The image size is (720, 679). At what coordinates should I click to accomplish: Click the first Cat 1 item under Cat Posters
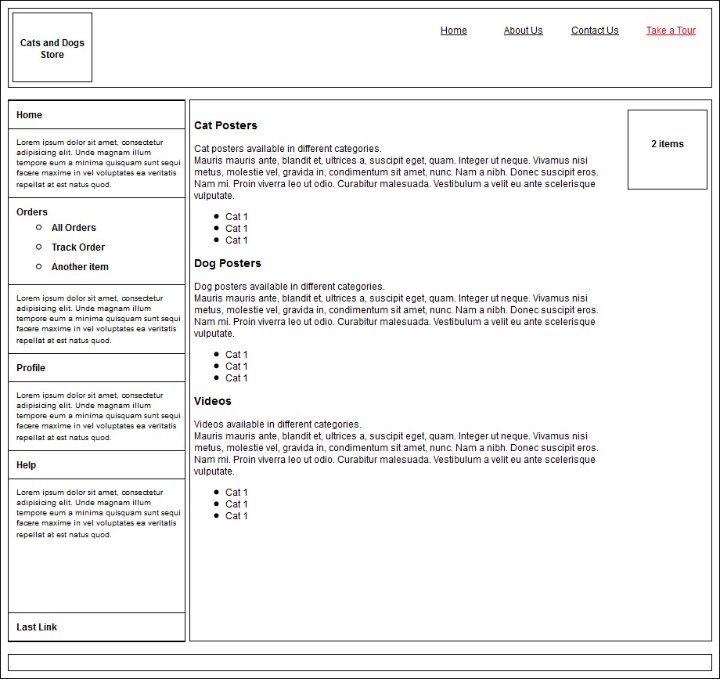[236, 216]
